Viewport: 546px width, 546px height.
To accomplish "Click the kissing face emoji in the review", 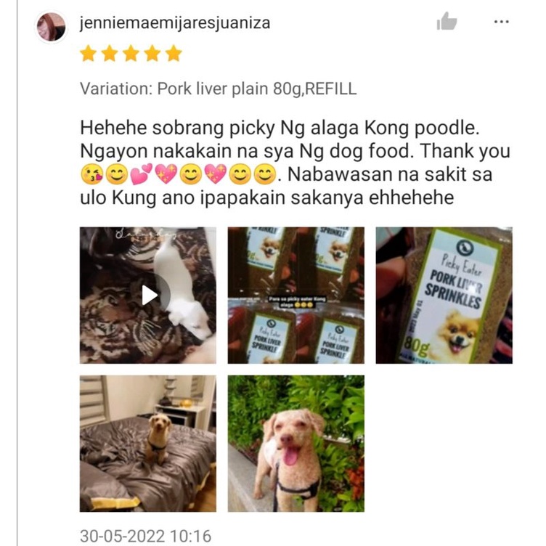I will click(91, 174).
